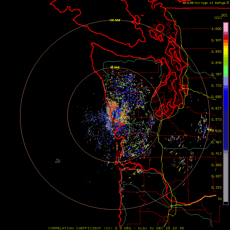Select the 0.520 scale value
Viewport: 230px width, 230px height.
[x=216, y=131]
